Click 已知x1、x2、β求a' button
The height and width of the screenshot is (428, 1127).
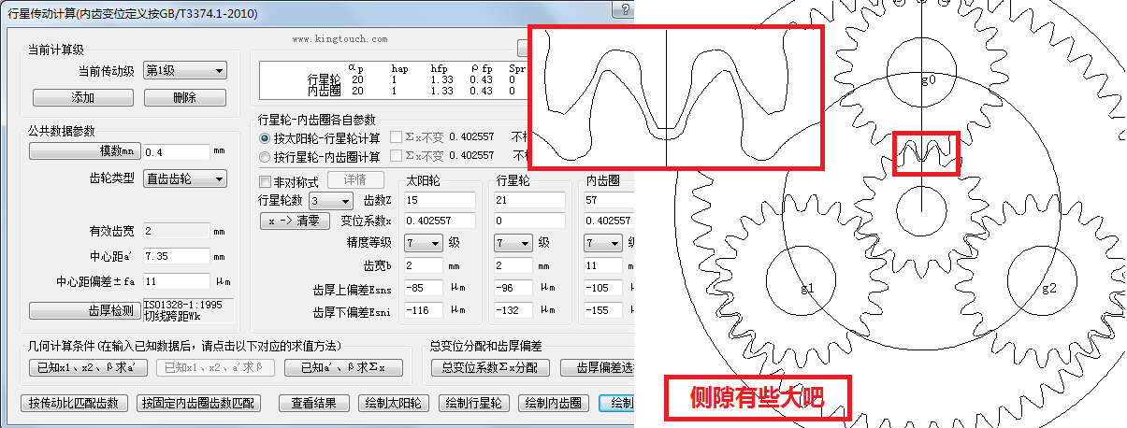(x=88, y=368)
